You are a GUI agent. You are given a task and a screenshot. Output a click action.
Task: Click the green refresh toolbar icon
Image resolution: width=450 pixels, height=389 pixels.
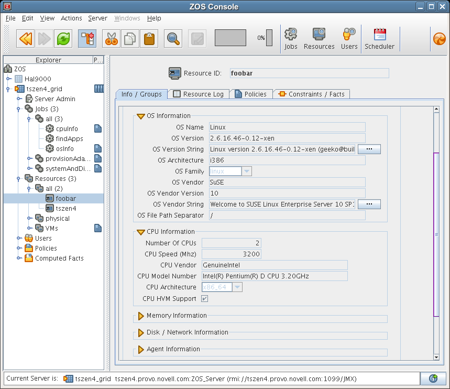coord(64,38)
